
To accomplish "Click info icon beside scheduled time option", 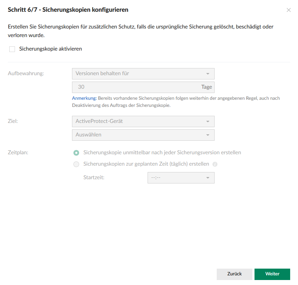I will pos(215,165).
